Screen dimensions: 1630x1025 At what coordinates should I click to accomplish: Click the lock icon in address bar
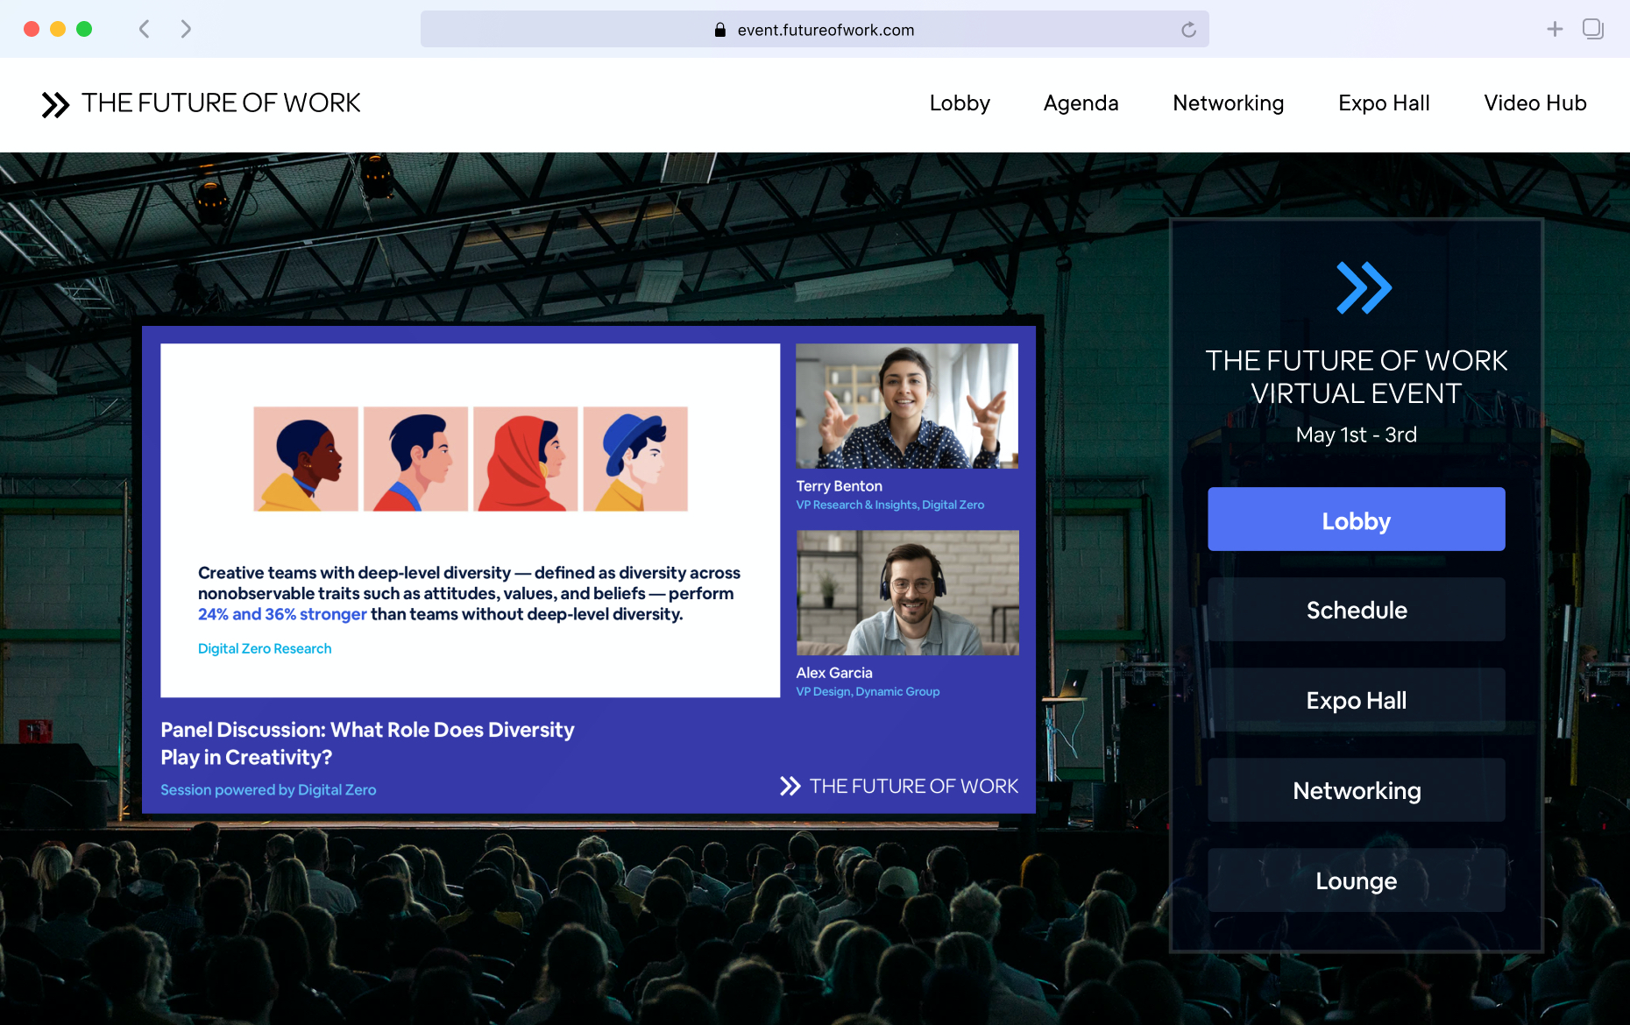720,30
